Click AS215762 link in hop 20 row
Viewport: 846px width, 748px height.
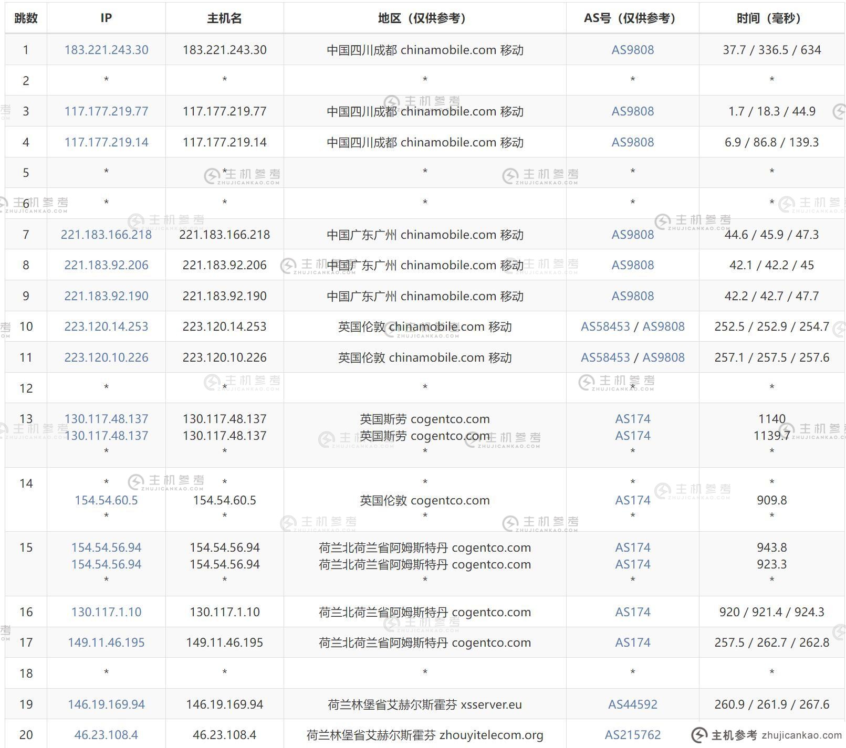pyautogui.click(x=633, y=735)
